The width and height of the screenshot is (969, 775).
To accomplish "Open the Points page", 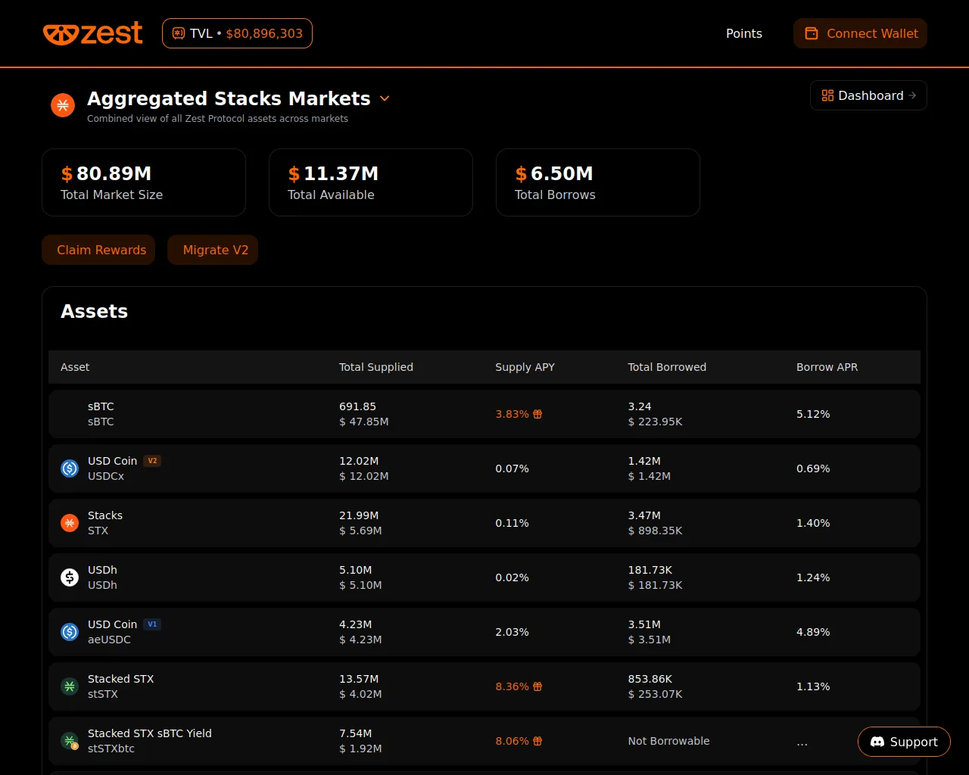I will pyautogui.click(x=743, y=33).
